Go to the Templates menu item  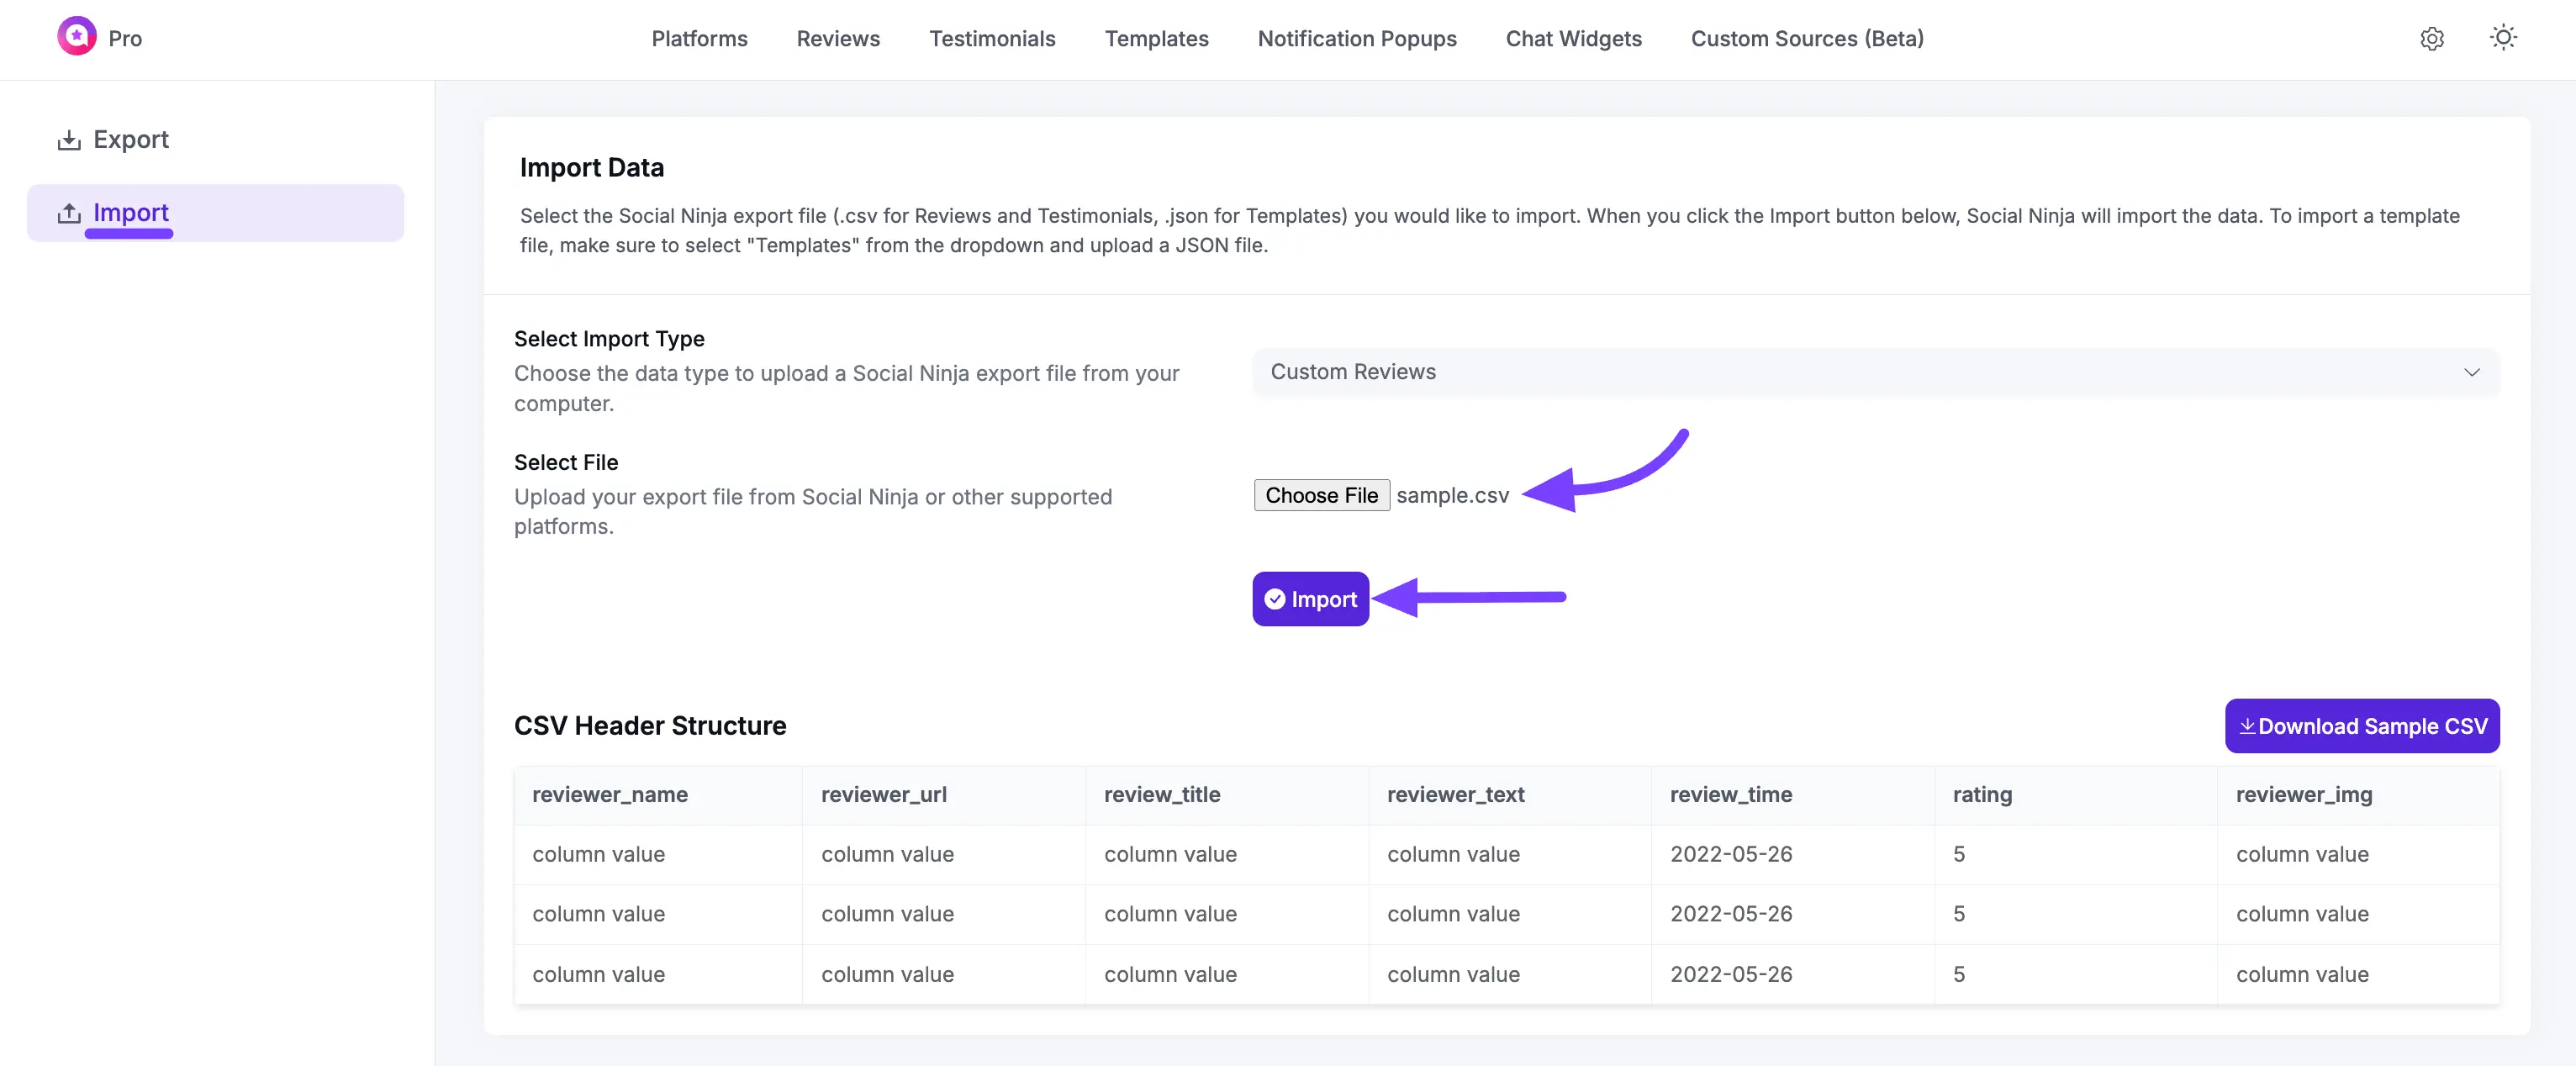[1157, 38]
